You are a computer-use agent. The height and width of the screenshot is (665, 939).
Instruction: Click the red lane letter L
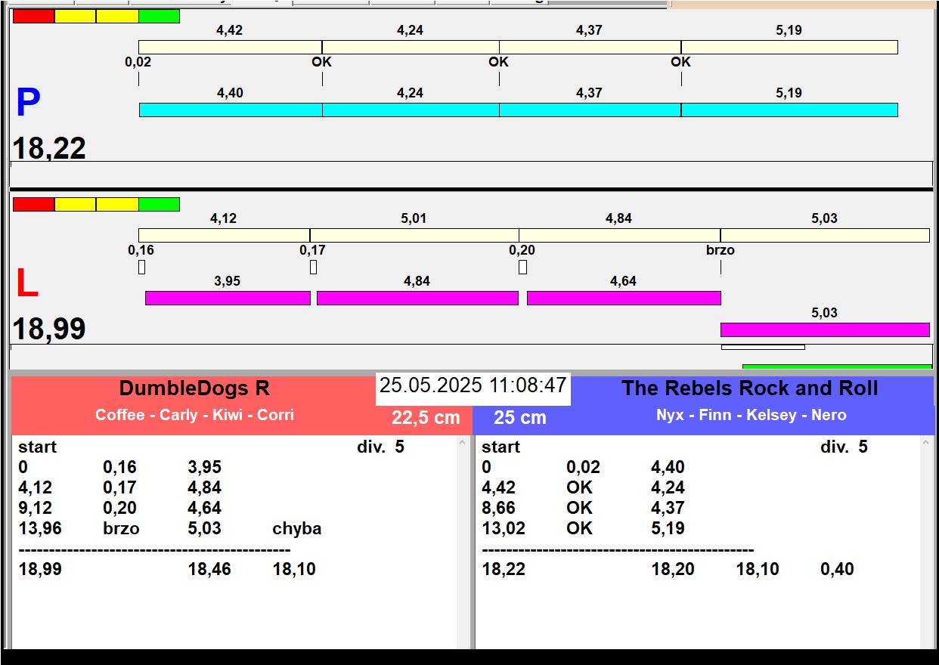pos(26,284)
